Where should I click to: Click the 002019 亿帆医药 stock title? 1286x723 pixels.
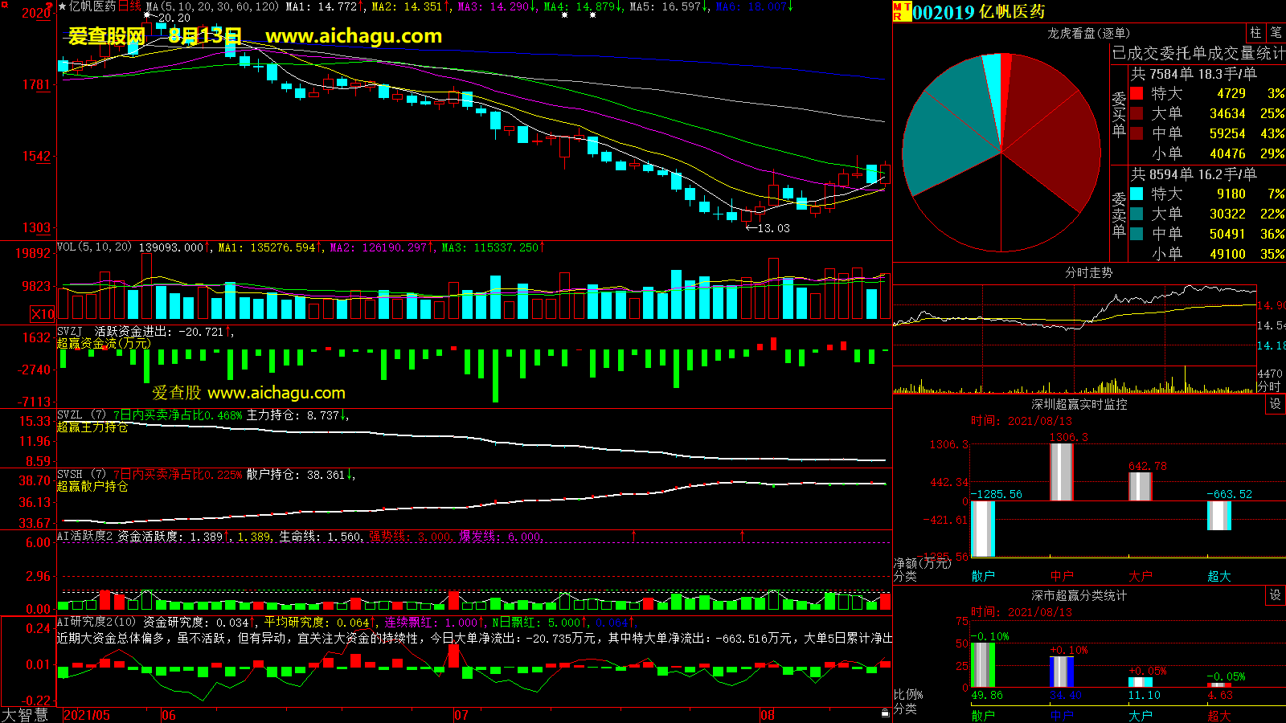978,12
